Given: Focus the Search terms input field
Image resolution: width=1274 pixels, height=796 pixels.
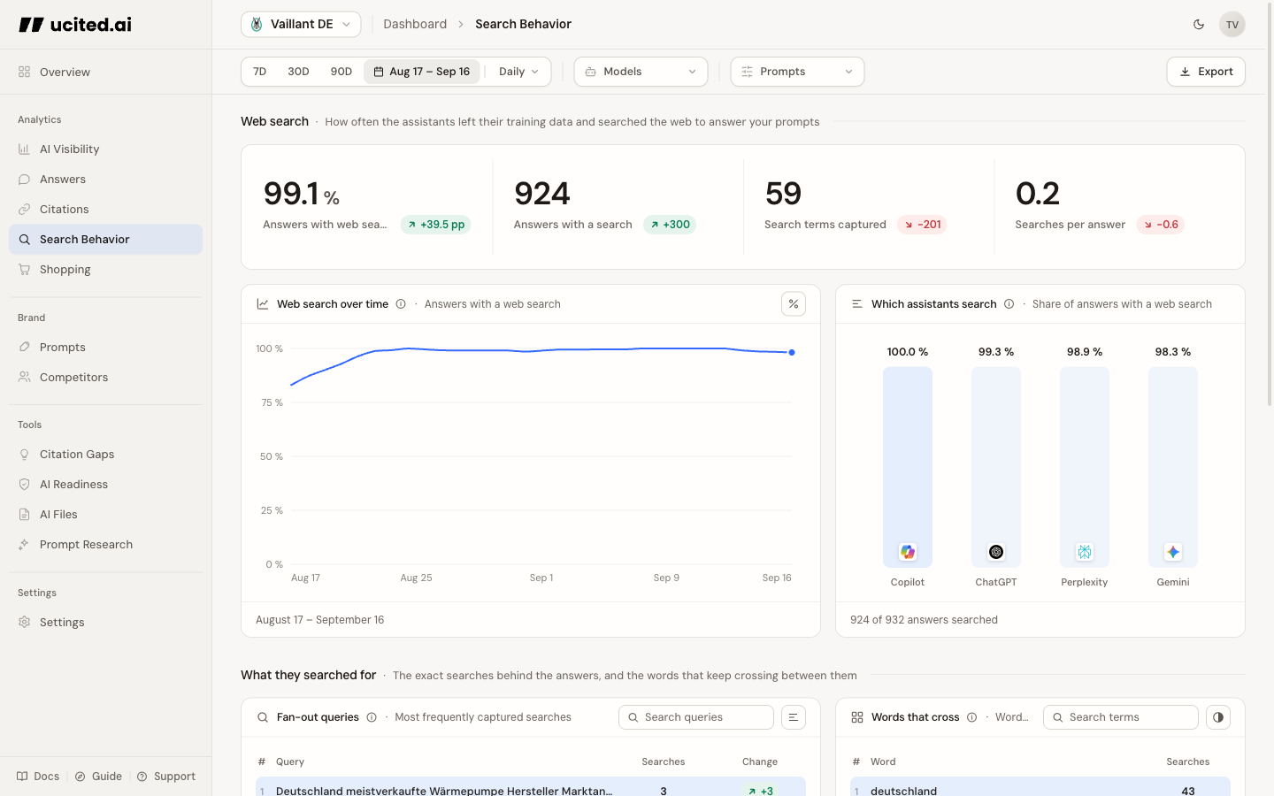Looking at the screenshot, I should click(x=1121, y=717).
